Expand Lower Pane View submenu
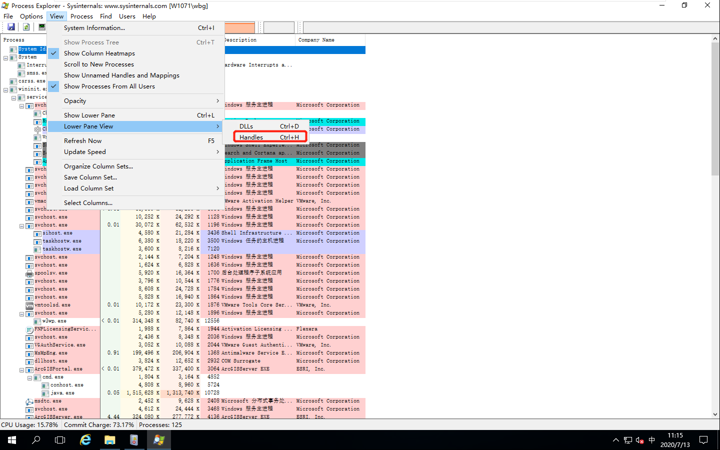 coord(136,126)
